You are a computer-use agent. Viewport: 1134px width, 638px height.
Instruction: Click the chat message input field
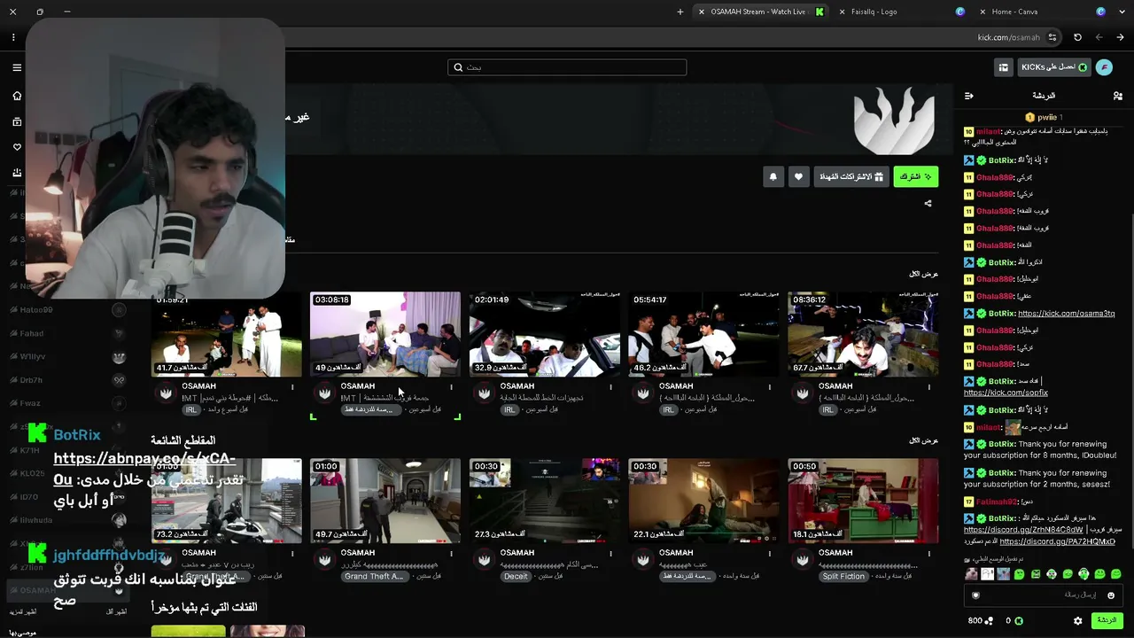(x=1043, y=595)
